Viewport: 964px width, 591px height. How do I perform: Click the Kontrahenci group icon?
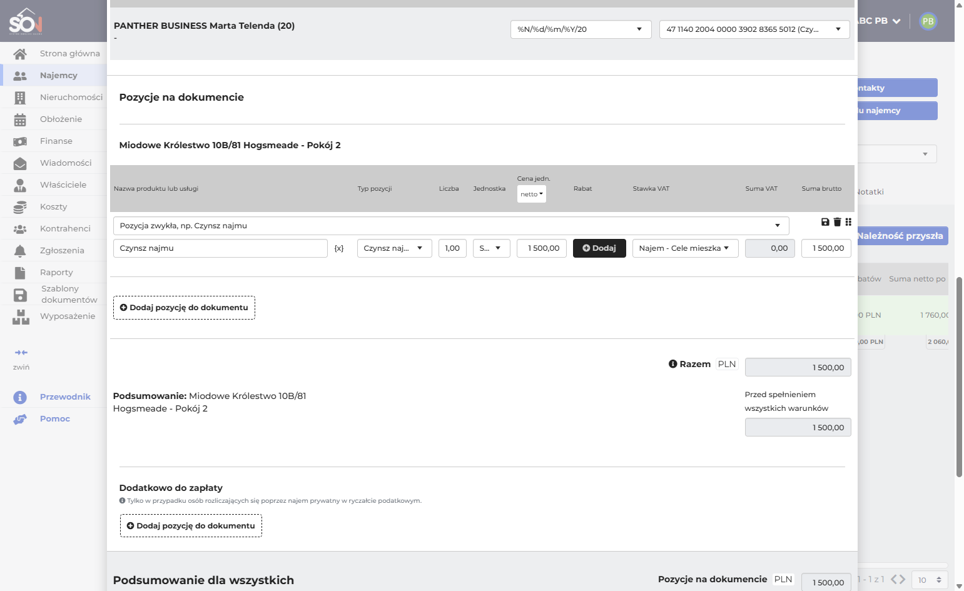[x=20, y=229]
